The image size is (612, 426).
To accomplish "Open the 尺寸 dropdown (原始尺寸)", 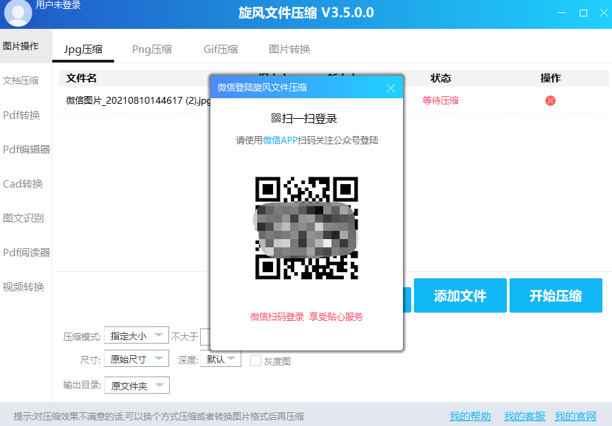I will [136, 359].
